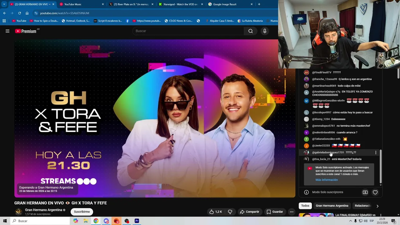Open the How to Spin a Doub... bookmark
Viewport: 400px width, 225px height.
(x=44, y=21)
